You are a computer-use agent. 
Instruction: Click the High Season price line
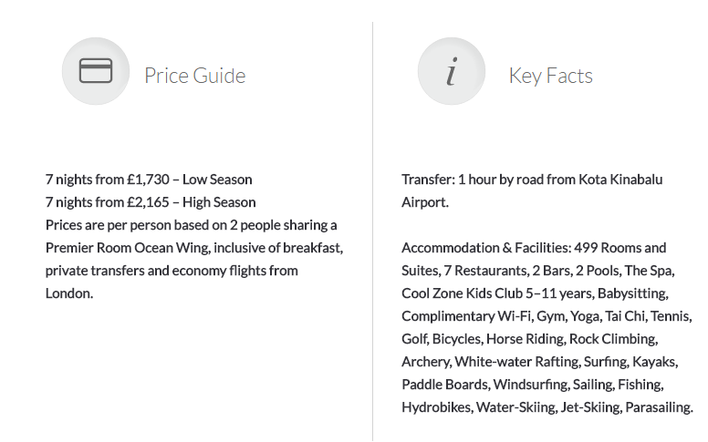pos(151,202)
